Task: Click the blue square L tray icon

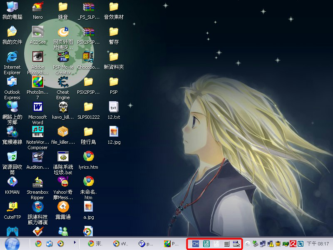Action: coord(301,244)
